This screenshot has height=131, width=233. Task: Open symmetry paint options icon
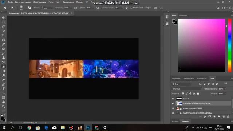click(161, 8)
